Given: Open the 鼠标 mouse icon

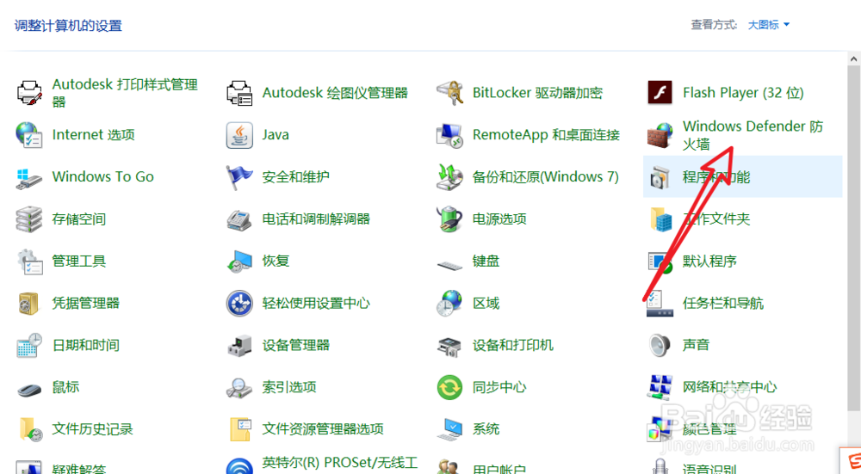Looking at the screenshot, I should (29, 390).
